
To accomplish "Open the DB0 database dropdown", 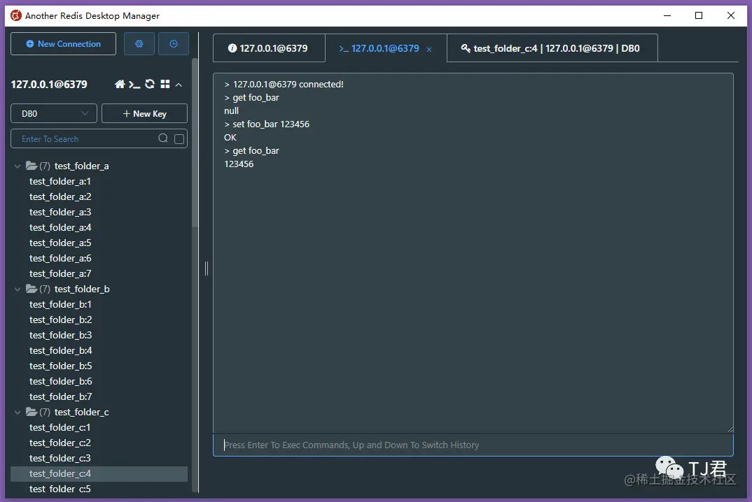I will 54,113.
